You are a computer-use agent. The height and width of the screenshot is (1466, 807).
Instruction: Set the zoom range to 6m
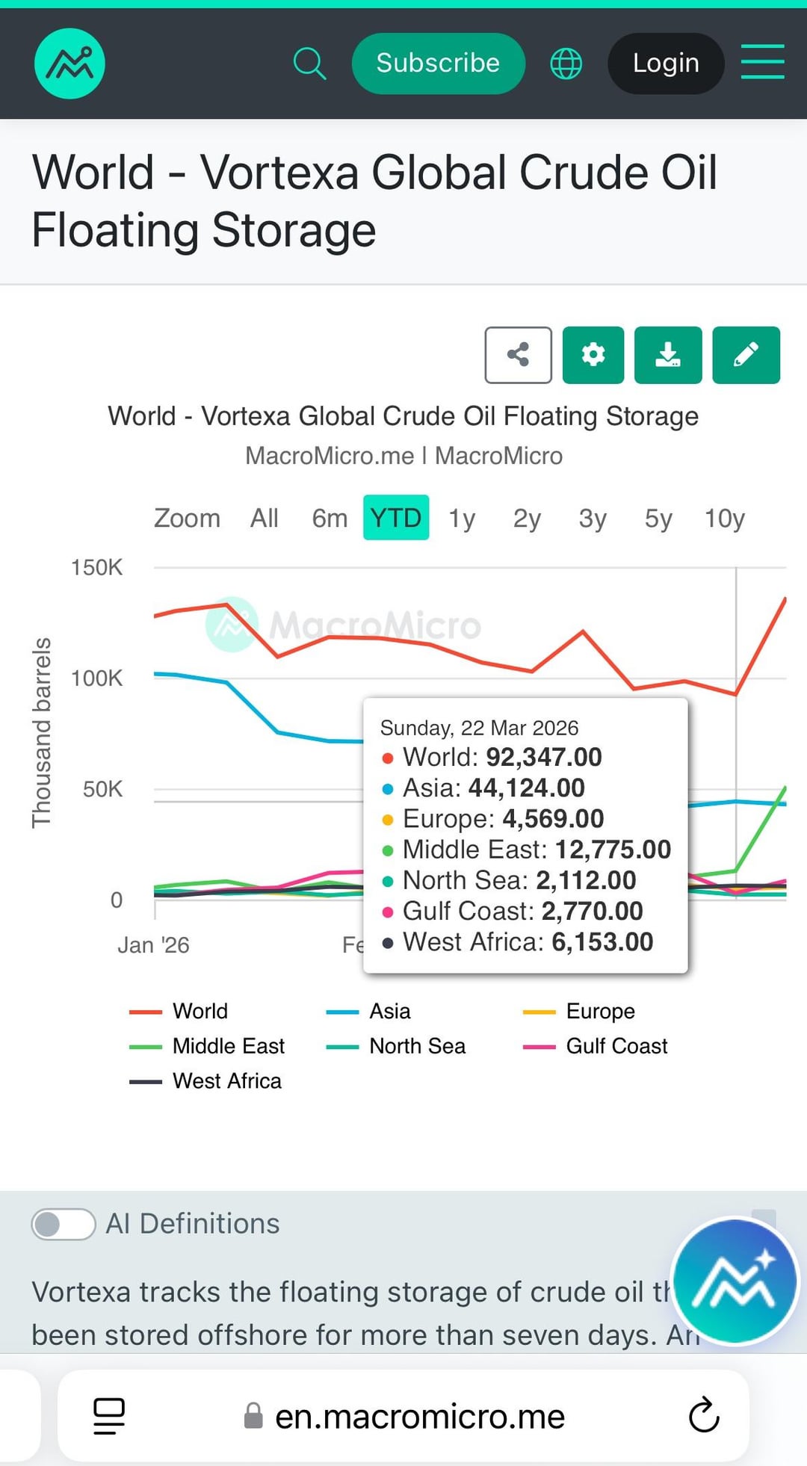(x=330, y=518)
